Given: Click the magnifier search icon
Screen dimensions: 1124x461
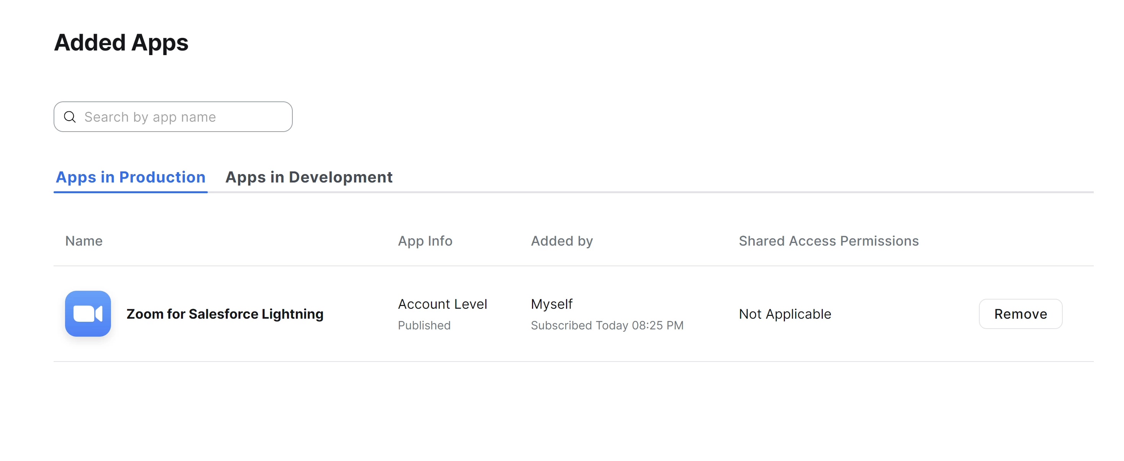Looking at the screenshot, I should [x=70, y=117].
